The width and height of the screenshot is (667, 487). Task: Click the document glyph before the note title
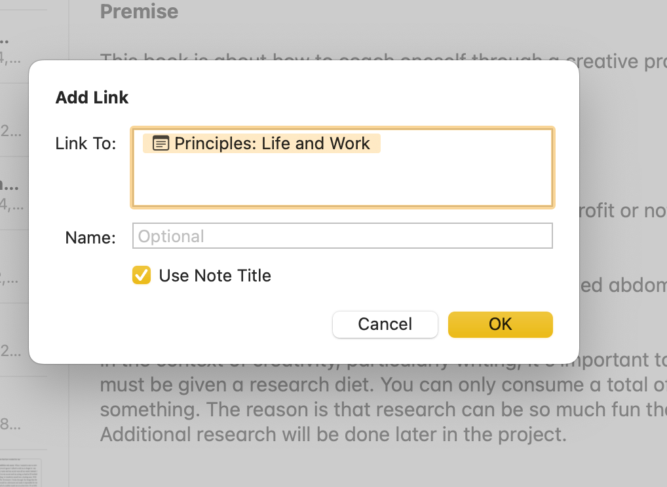click(161, 143)
